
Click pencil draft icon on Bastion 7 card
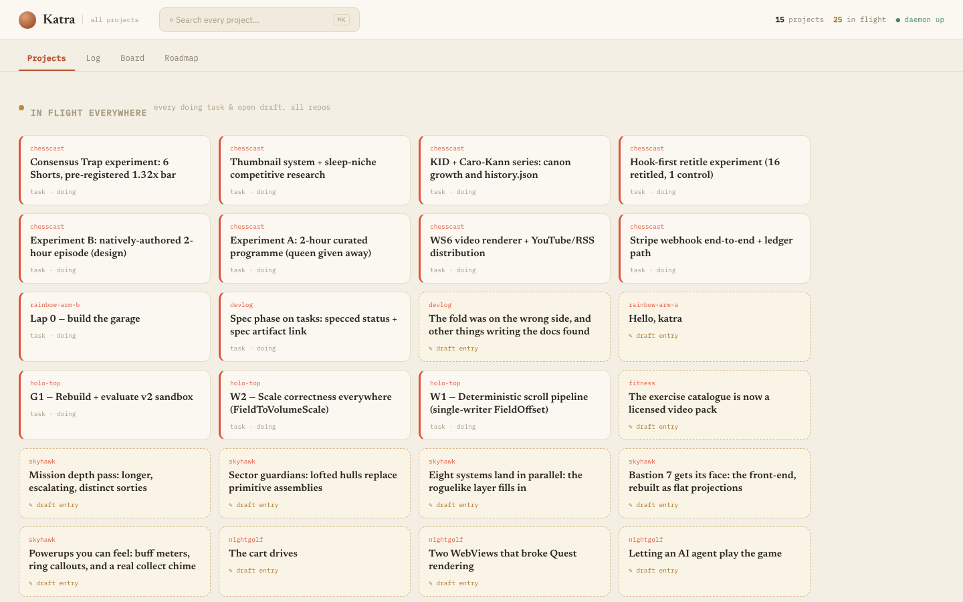pos(631,505)
